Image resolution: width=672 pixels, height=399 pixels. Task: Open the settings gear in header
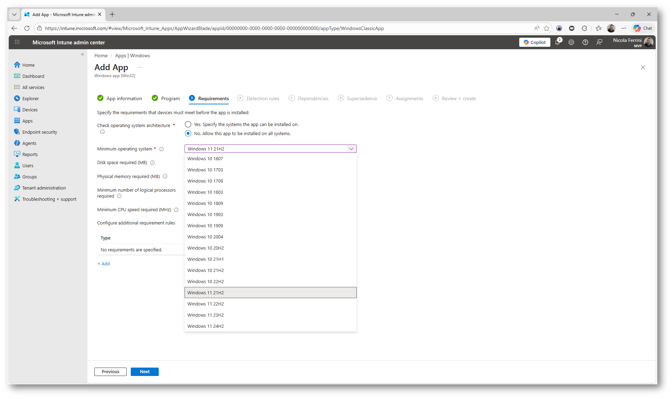point(571,42)
